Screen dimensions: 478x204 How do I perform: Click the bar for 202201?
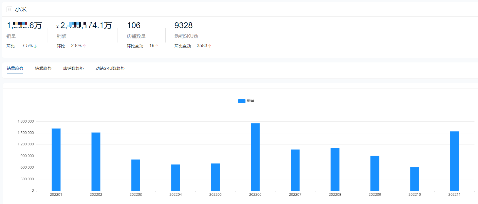[x=56, y=160]
